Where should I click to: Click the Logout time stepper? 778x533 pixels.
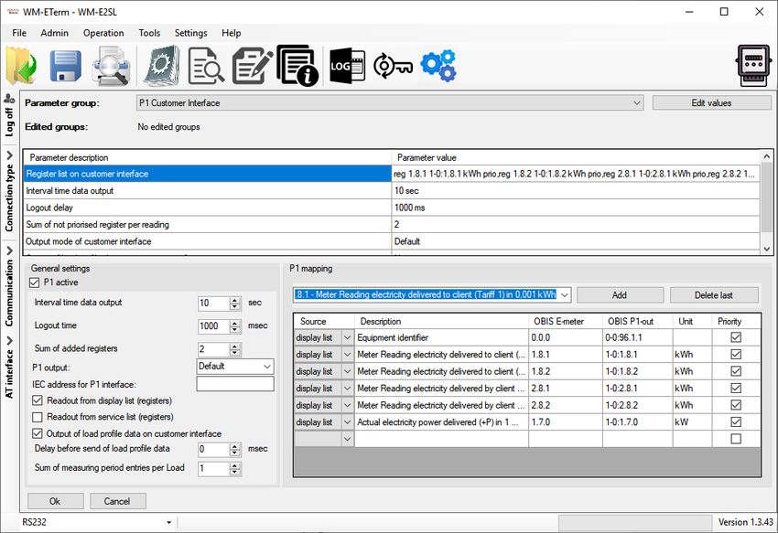(235, 325)
